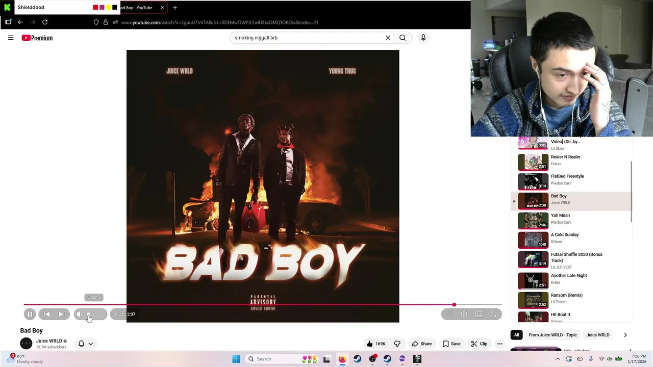The width and height of the screenshot is (653, 367).
Task: Skip to the next video in playlist
Action: [x=61, y=314]
